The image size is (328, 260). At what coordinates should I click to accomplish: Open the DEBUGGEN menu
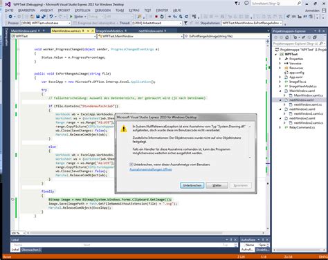(103, 10)
